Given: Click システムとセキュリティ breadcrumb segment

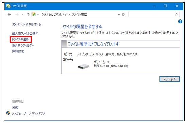Looking at the screenshot, I should 54,14.
